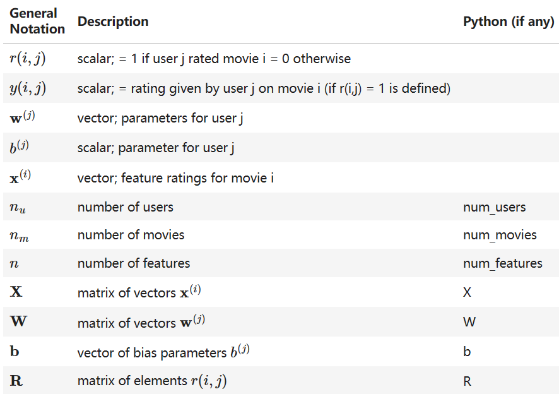This screenshot has height=394, width=559.
Task: Click the 'General Notation' column header
Action: (x=37, y=21)
